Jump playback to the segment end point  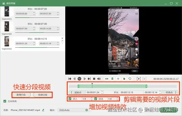tap(89, 79)
